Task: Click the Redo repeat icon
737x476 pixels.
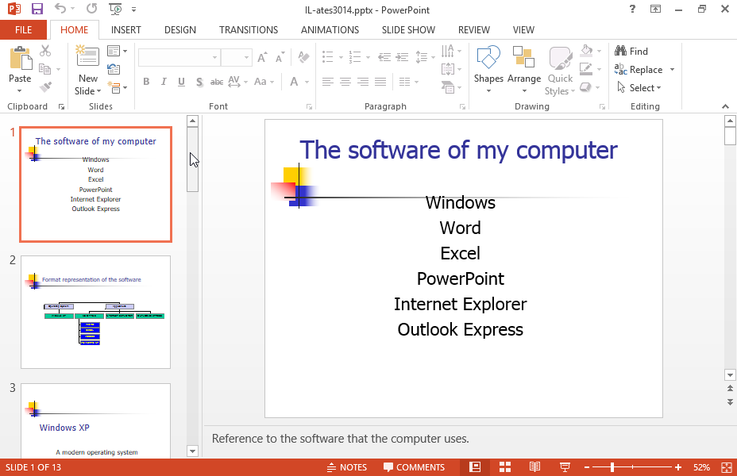Action: coord(92,9)
